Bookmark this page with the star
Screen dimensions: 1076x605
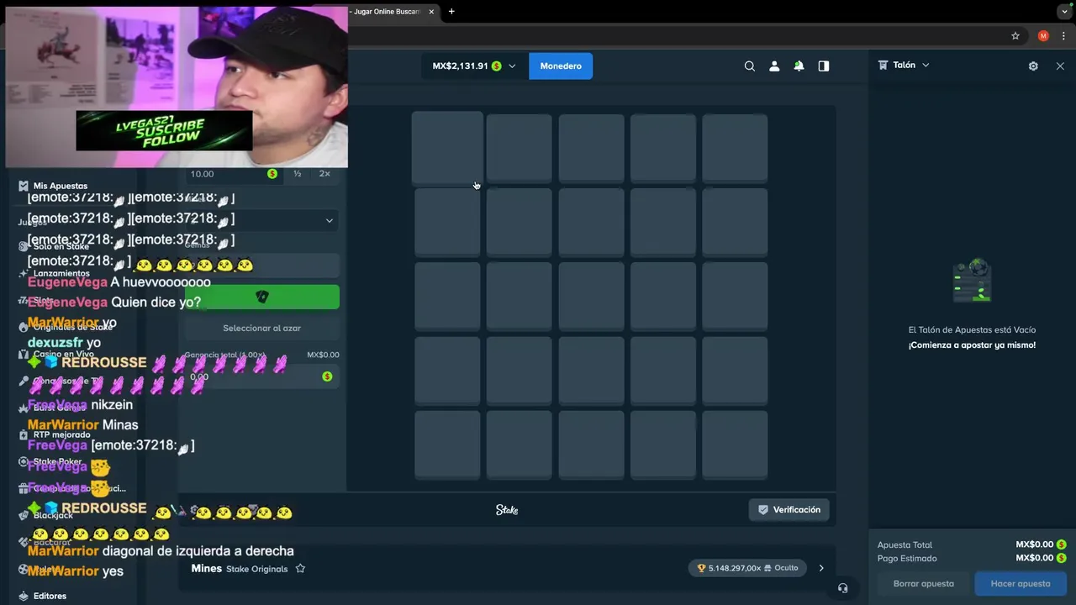coord(1015,36)
